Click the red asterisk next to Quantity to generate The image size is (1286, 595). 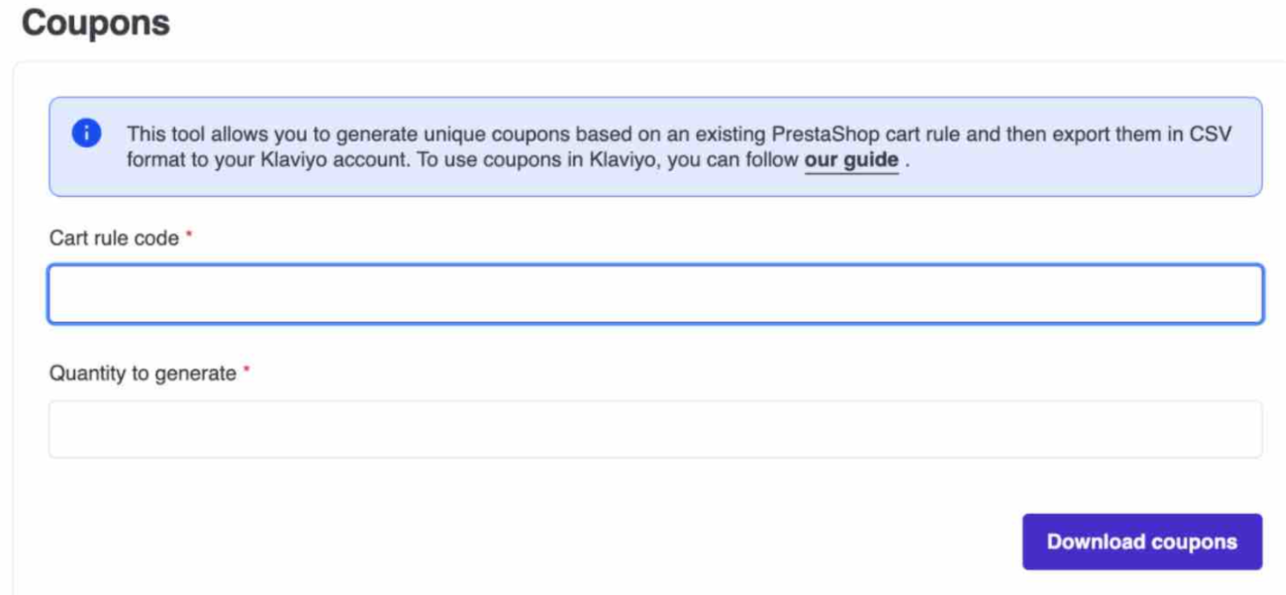(x=247, y=369)
